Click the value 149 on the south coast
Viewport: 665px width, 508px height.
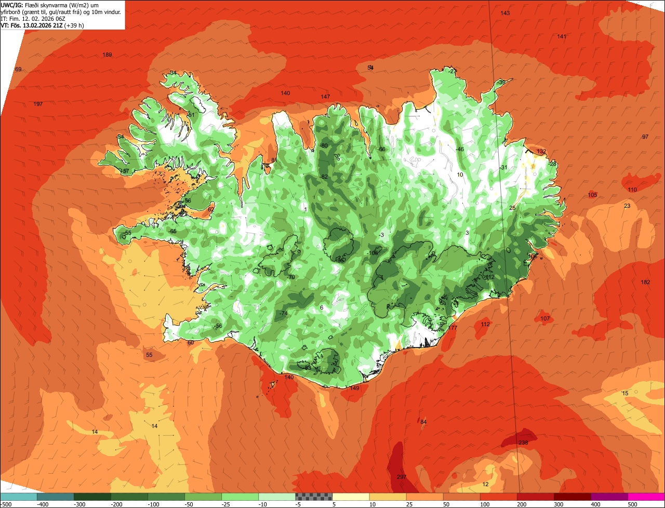point(355,388)
